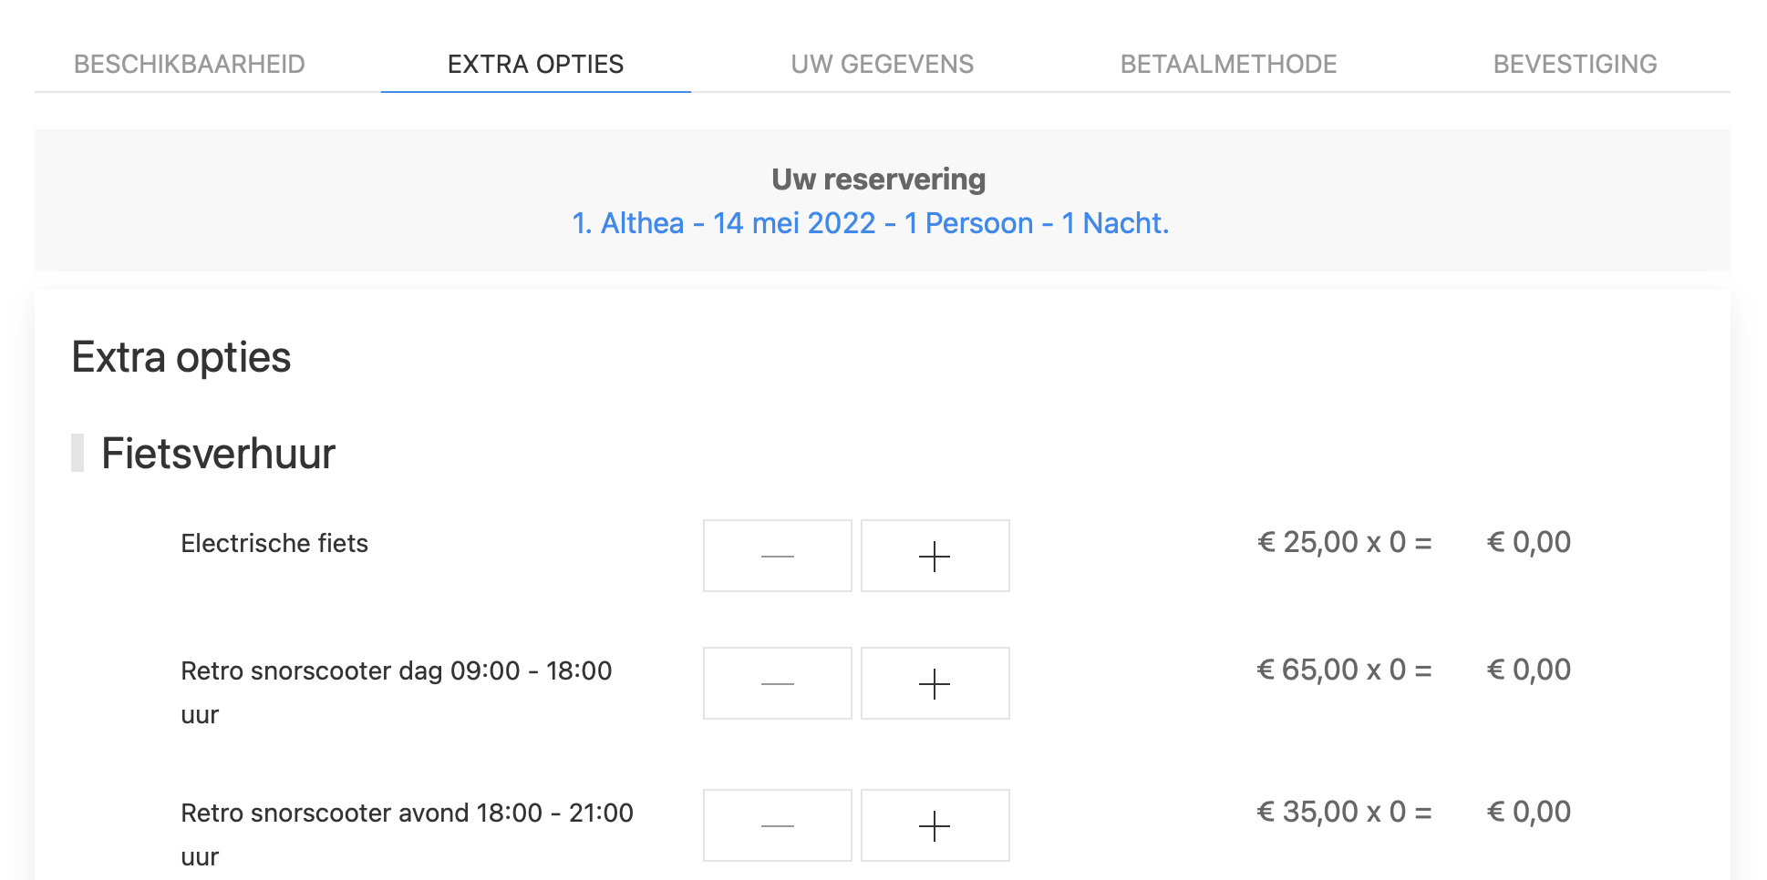Click the Uw reservering heading
The height and width of the screenshot is (880, 1767).
coord(878,179)
